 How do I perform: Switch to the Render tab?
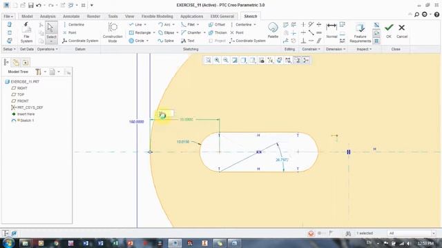94,17
